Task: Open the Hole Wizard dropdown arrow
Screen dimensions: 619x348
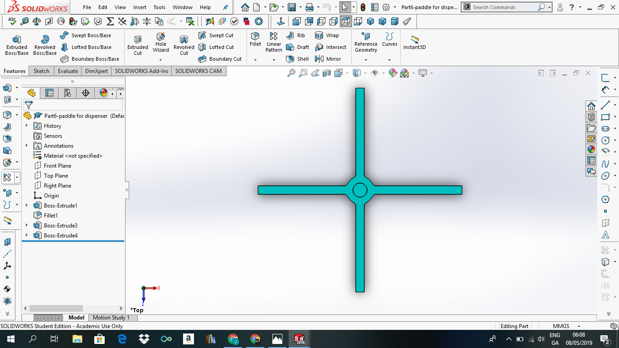Action: [x=161, y=60]
